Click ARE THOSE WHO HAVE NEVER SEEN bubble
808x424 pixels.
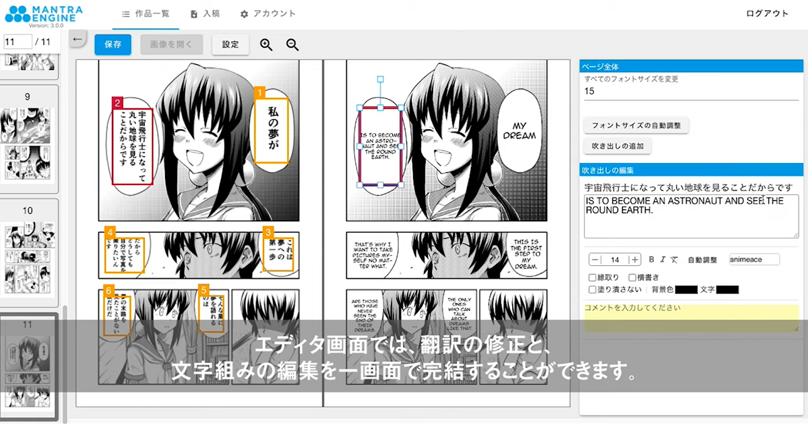click(x=365, y=315)
